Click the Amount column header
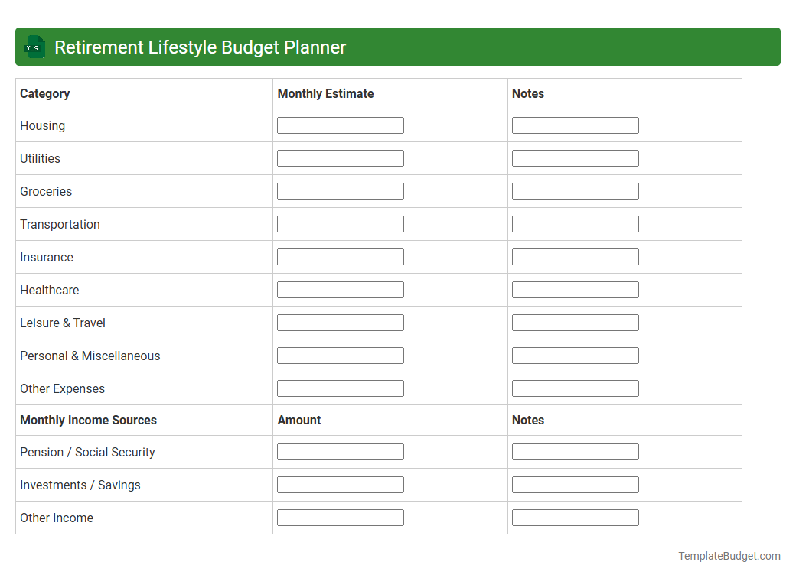Image resolution: width=796 pixels, height=578 pixels. click(299, 420)
